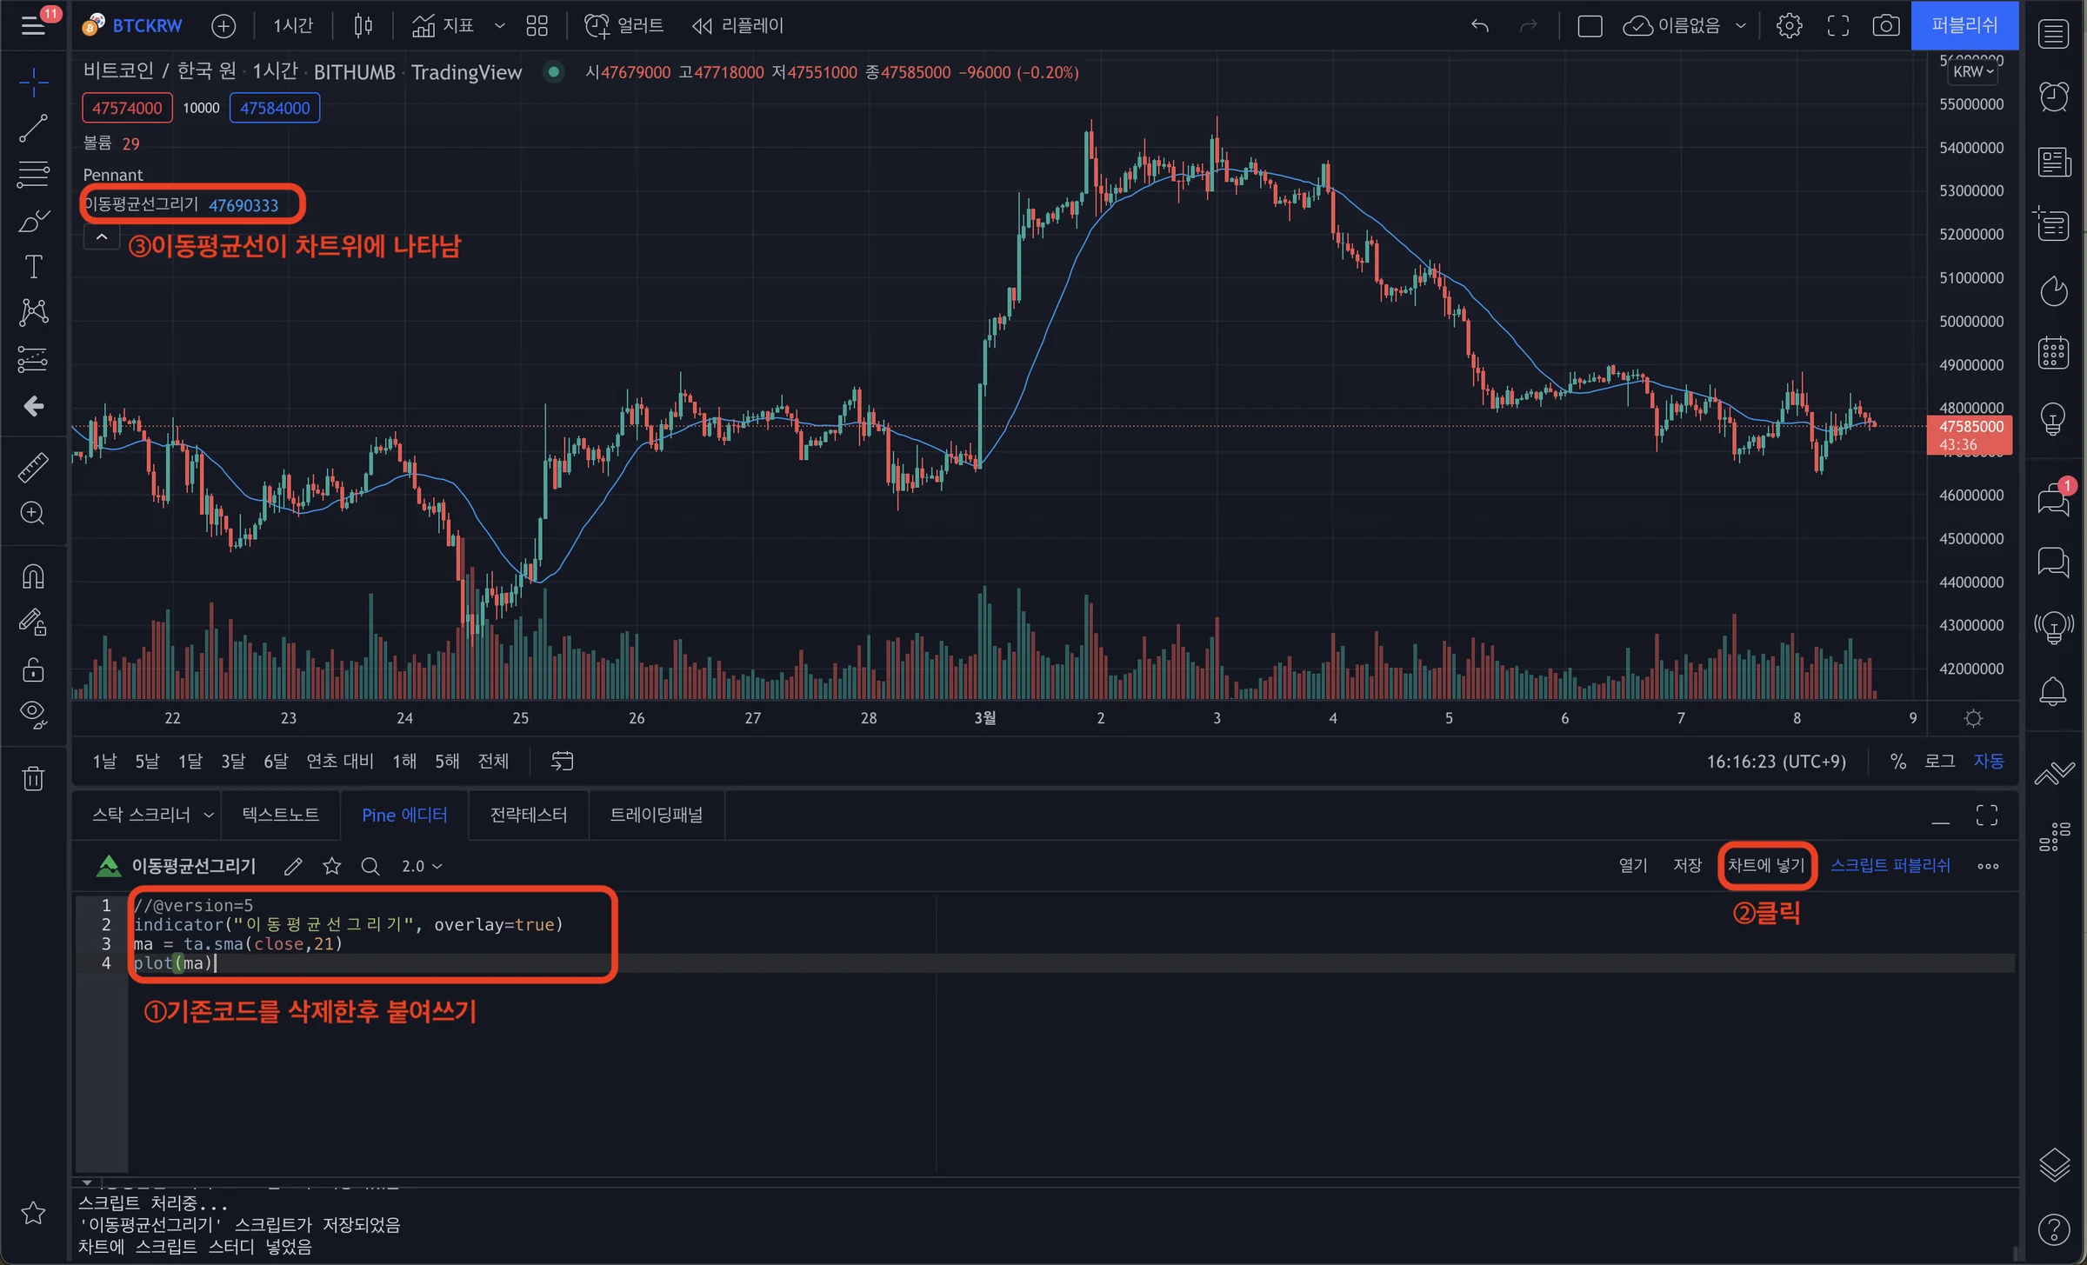Open the hotlists flame icon

point(2053,290)
